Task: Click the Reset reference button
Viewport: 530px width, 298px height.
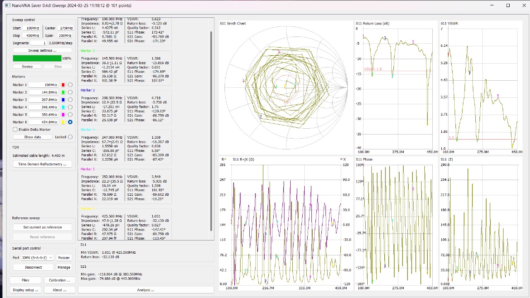Action: pos(42,237)
